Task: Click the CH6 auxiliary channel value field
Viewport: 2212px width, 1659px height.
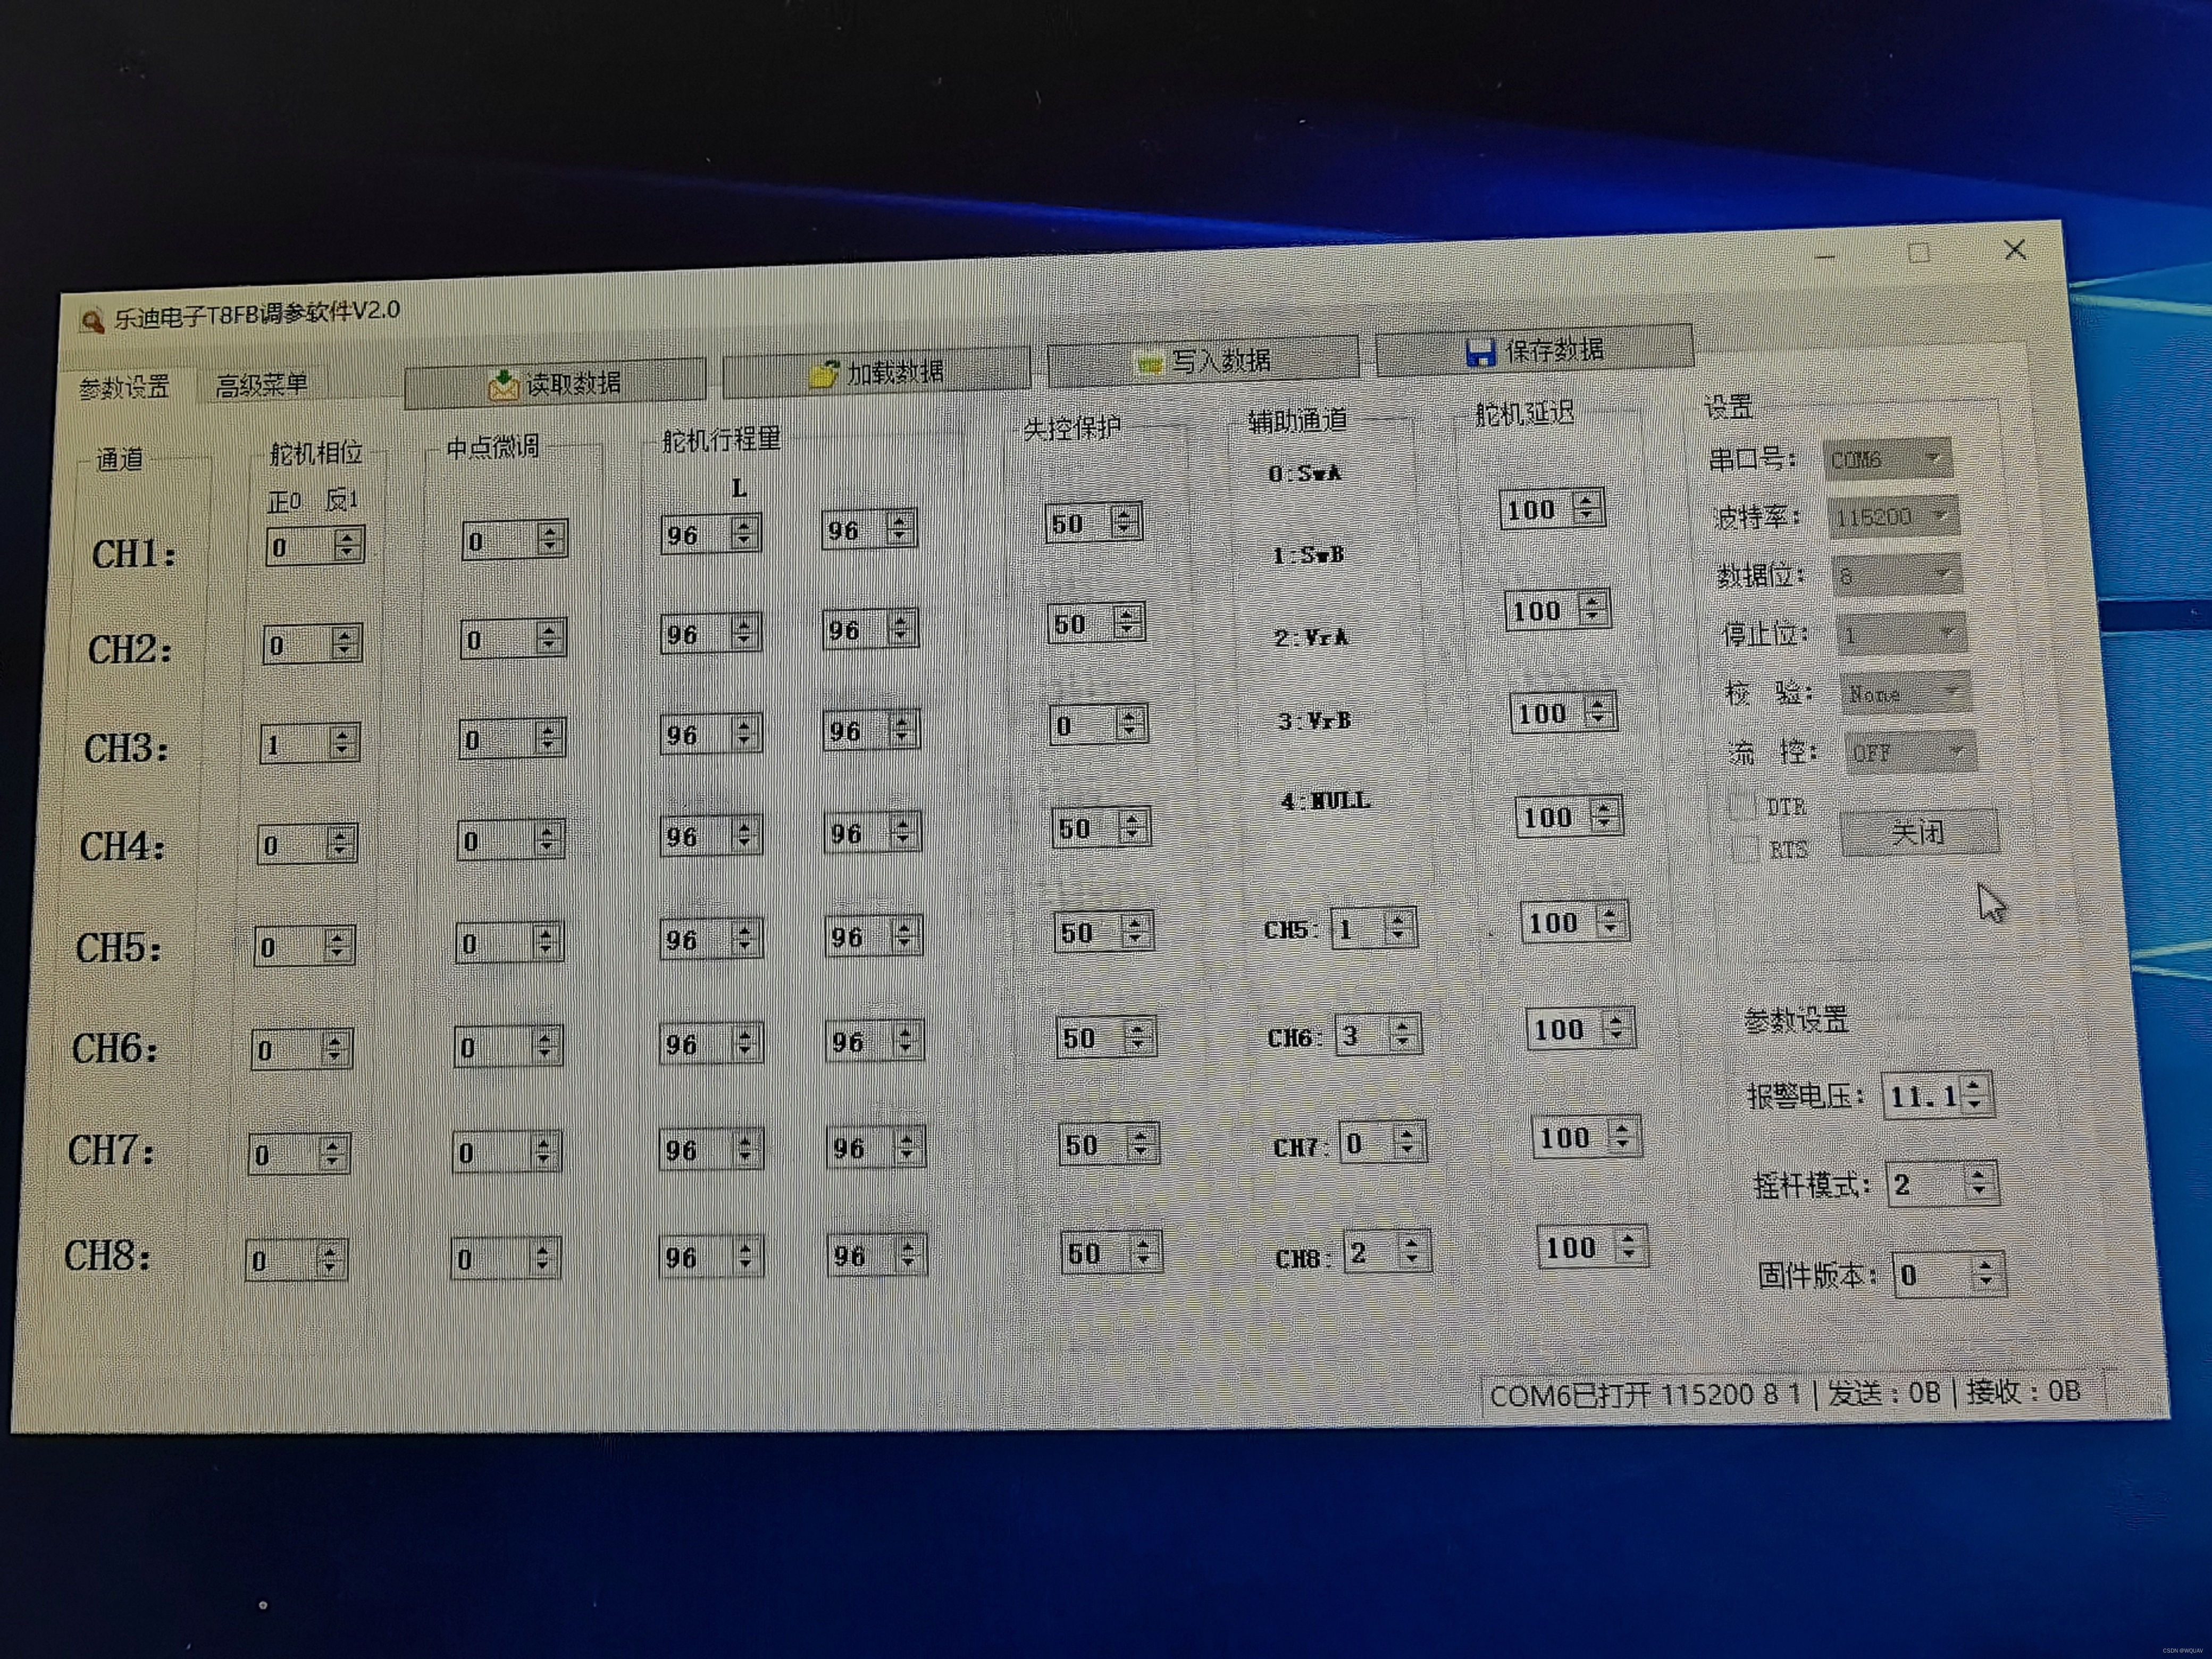Action: [x=1361, y=1035]
